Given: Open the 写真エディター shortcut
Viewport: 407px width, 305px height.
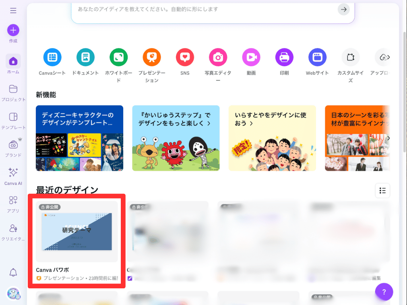Looking at the screenshot, I should tap(218, 66).
